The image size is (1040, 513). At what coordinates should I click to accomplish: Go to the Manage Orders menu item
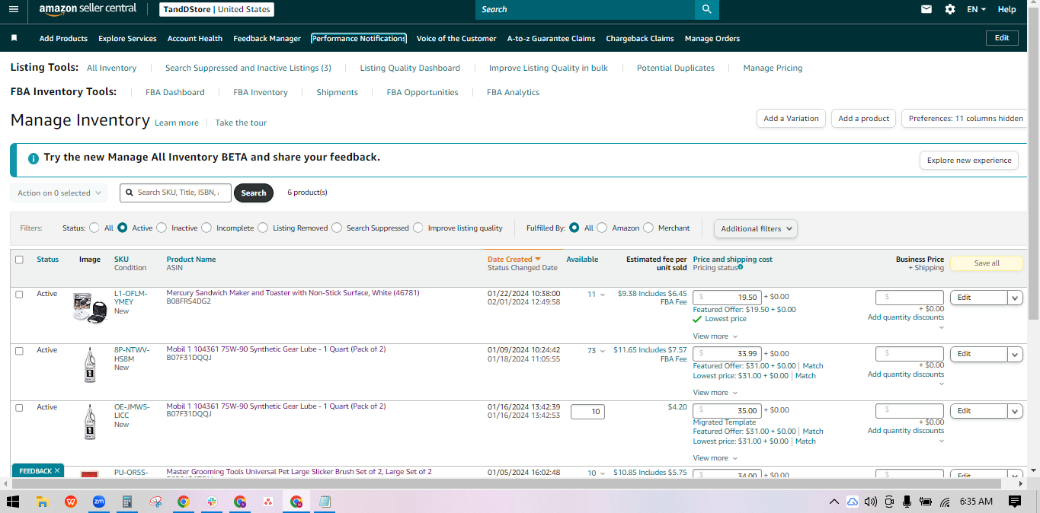pos(712,38)
